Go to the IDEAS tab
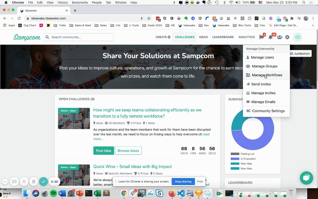Screen dimensions: 318x199 click(203, 37)
